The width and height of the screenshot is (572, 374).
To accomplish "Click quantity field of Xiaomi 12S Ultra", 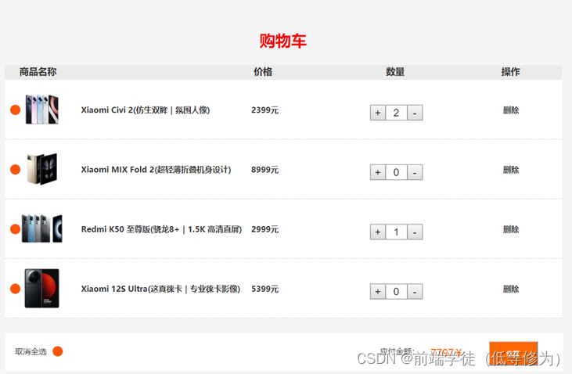I will point(396,292).
